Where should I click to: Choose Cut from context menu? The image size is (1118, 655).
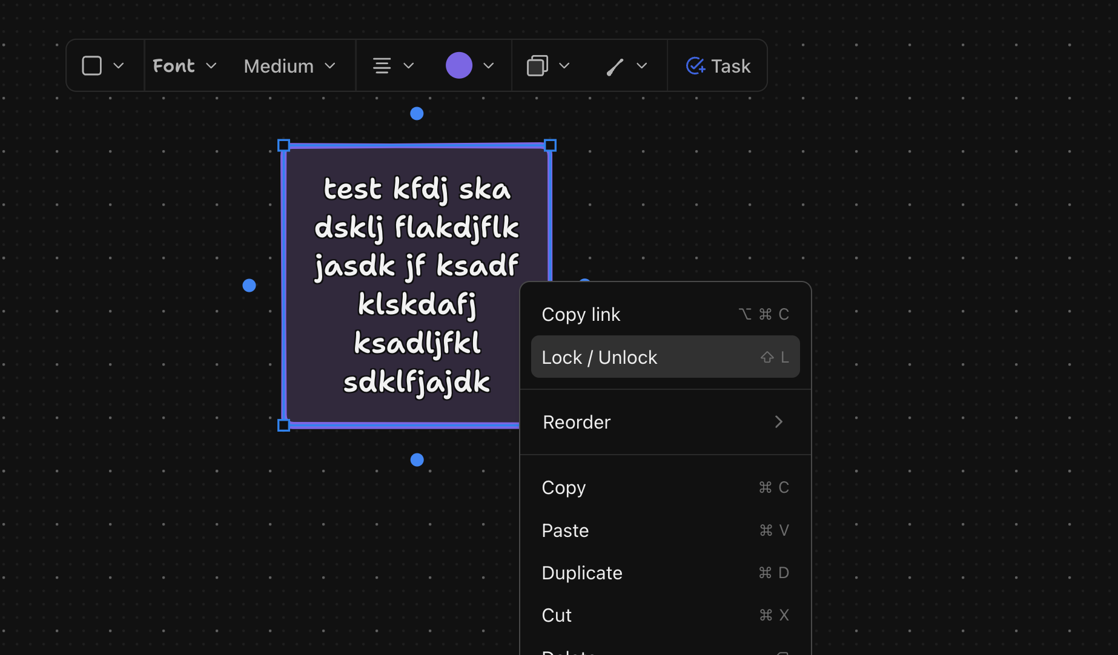pyautogui.click(x=666, y=615)
